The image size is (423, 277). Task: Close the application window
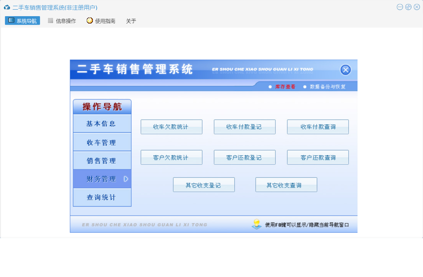[417, 7]
